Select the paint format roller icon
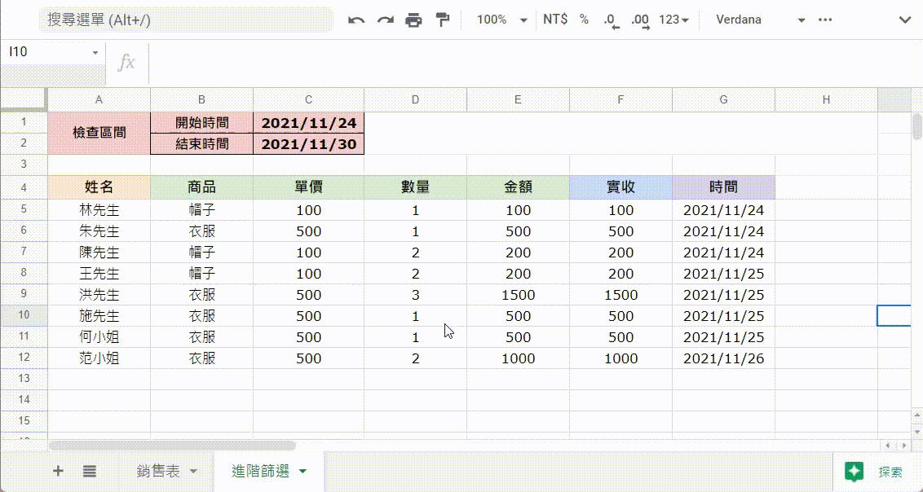 443,20
